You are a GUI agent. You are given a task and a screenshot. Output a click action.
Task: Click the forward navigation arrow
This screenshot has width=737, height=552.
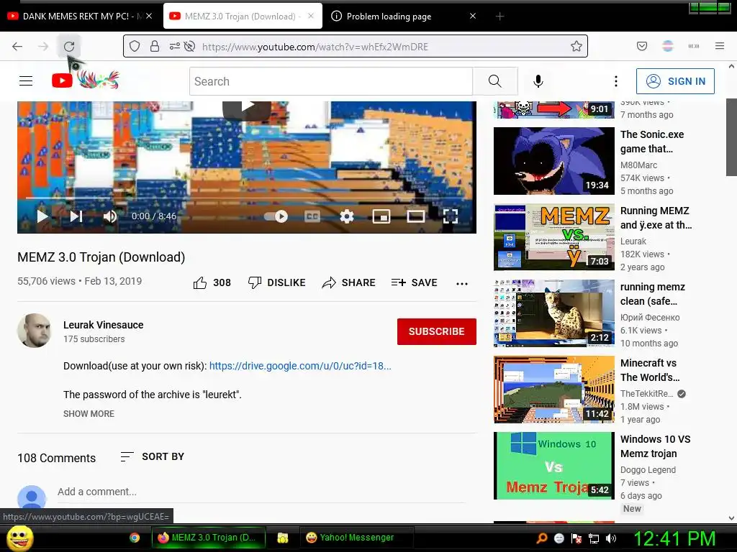click(x=43, y=47)
